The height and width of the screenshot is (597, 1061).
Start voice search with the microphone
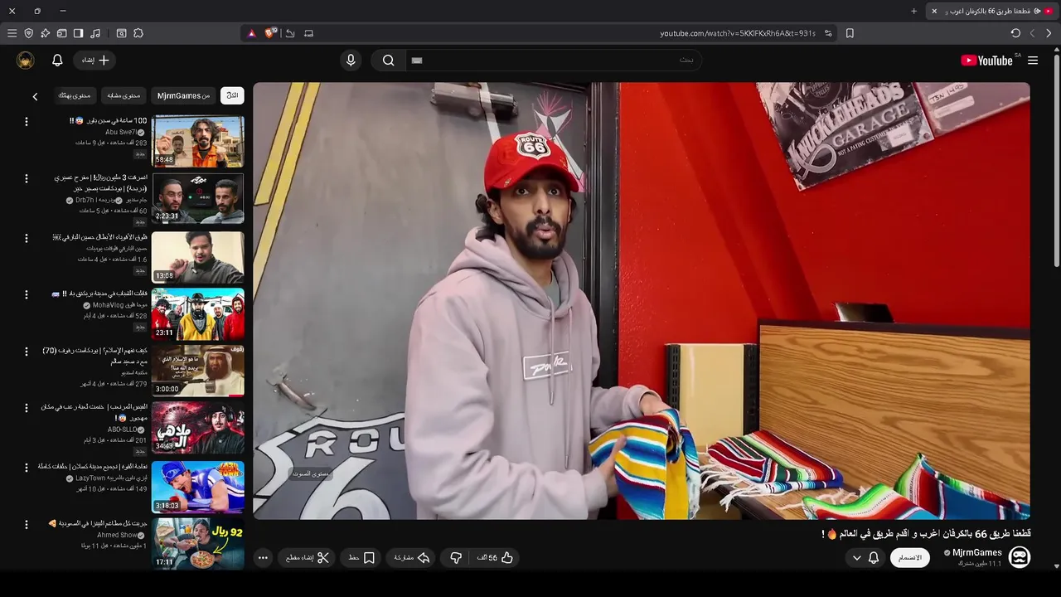351,61
